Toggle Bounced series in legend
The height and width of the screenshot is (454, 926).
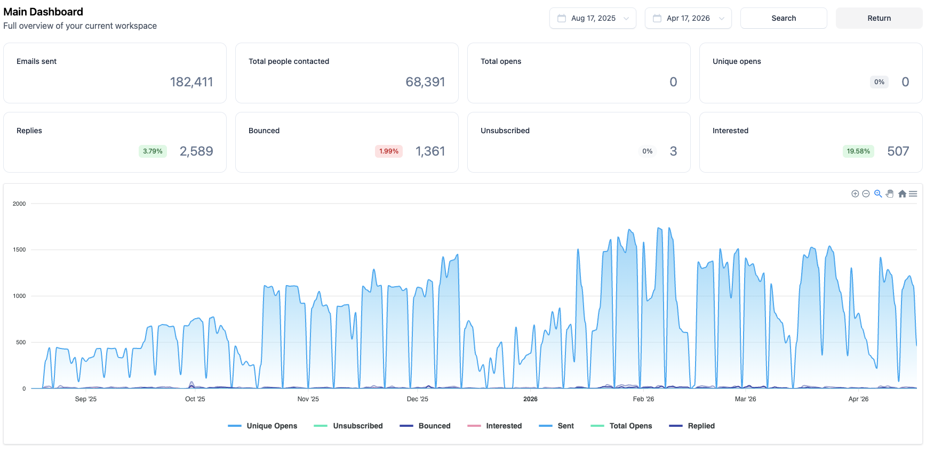pos(425,426)
